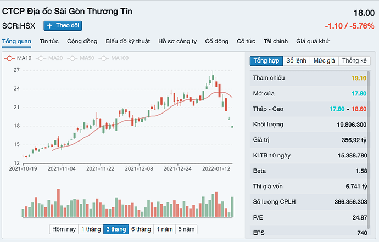Show the MA100 moving average line
This screenshot has height=242, width=379.
point(115,58)
